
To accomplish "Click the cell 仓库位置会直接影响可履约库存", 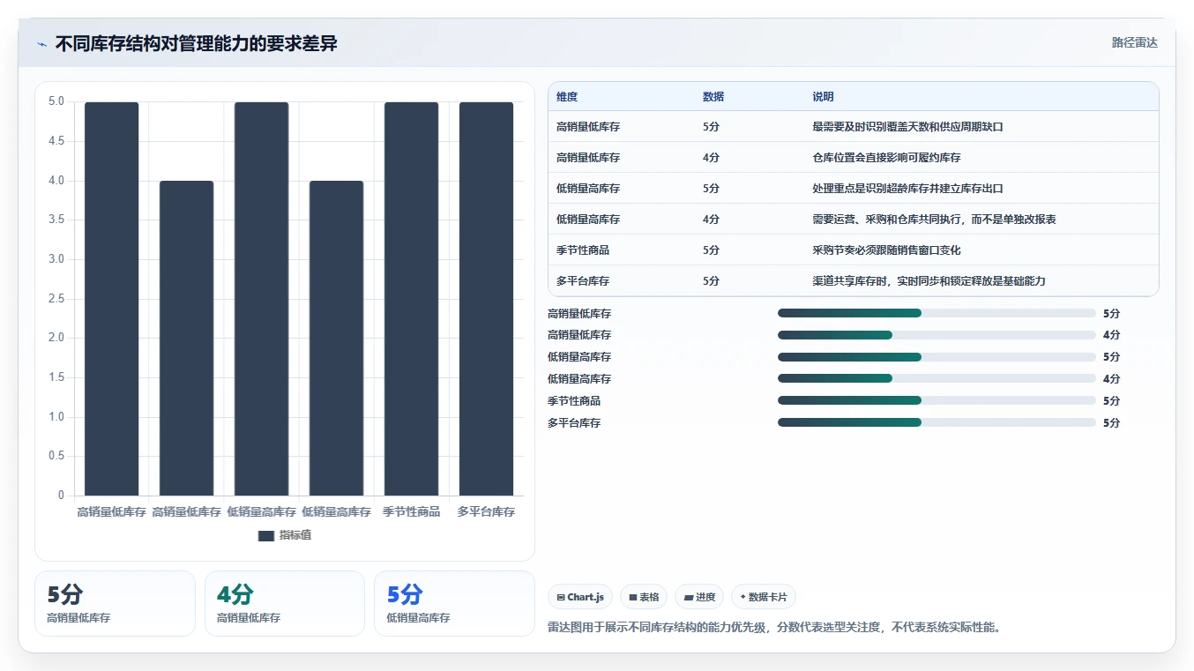I will point(886,158).
